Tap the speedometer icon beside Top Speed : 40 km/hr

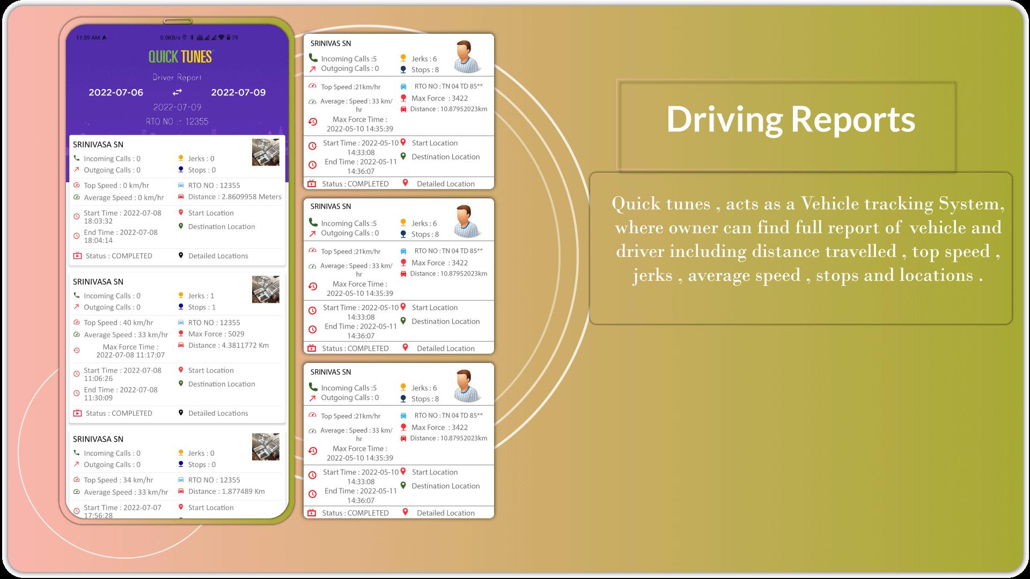pyautogui.click(x=76, y=323)
